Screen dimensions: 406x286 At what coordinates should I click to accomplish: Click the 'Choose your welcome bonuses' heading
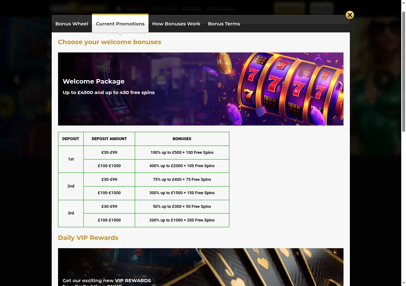coord(109,42)
